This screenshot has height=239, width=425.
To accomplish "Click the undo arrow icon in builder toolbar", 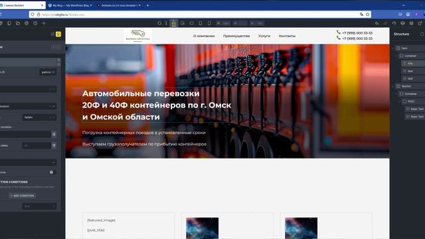I will [x=377, y=23].
